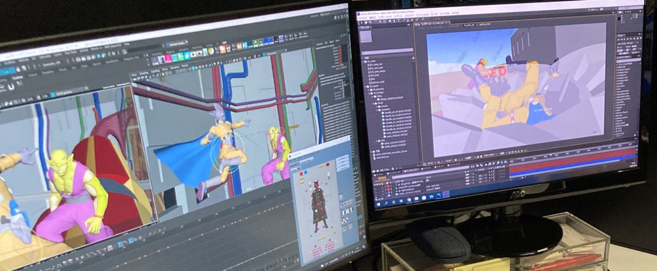Viewport: 657px width, 271px height.
Task: Collapse the topmost folder in AE Project panel
Action: (x=363, y=61)
